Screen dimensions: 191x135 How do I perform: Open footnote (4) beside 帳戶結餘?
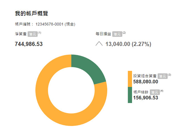click(x=162, y=91)
